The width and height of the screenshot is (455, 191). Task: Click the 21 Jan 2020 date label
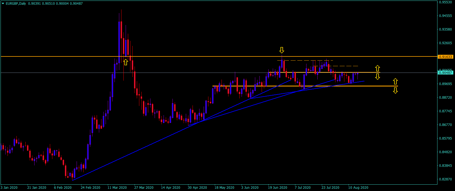pyautogui.click(x=37, y=188)
